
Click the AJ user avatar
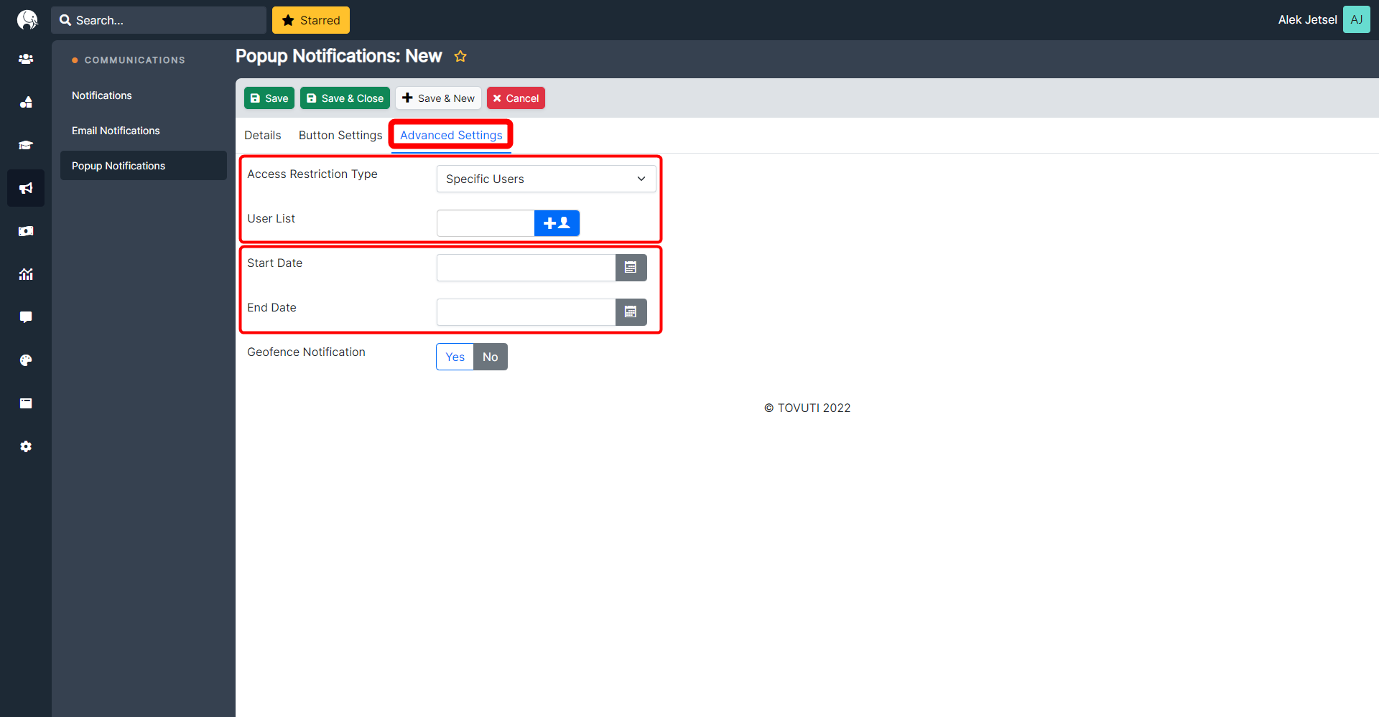[1356, 19]
